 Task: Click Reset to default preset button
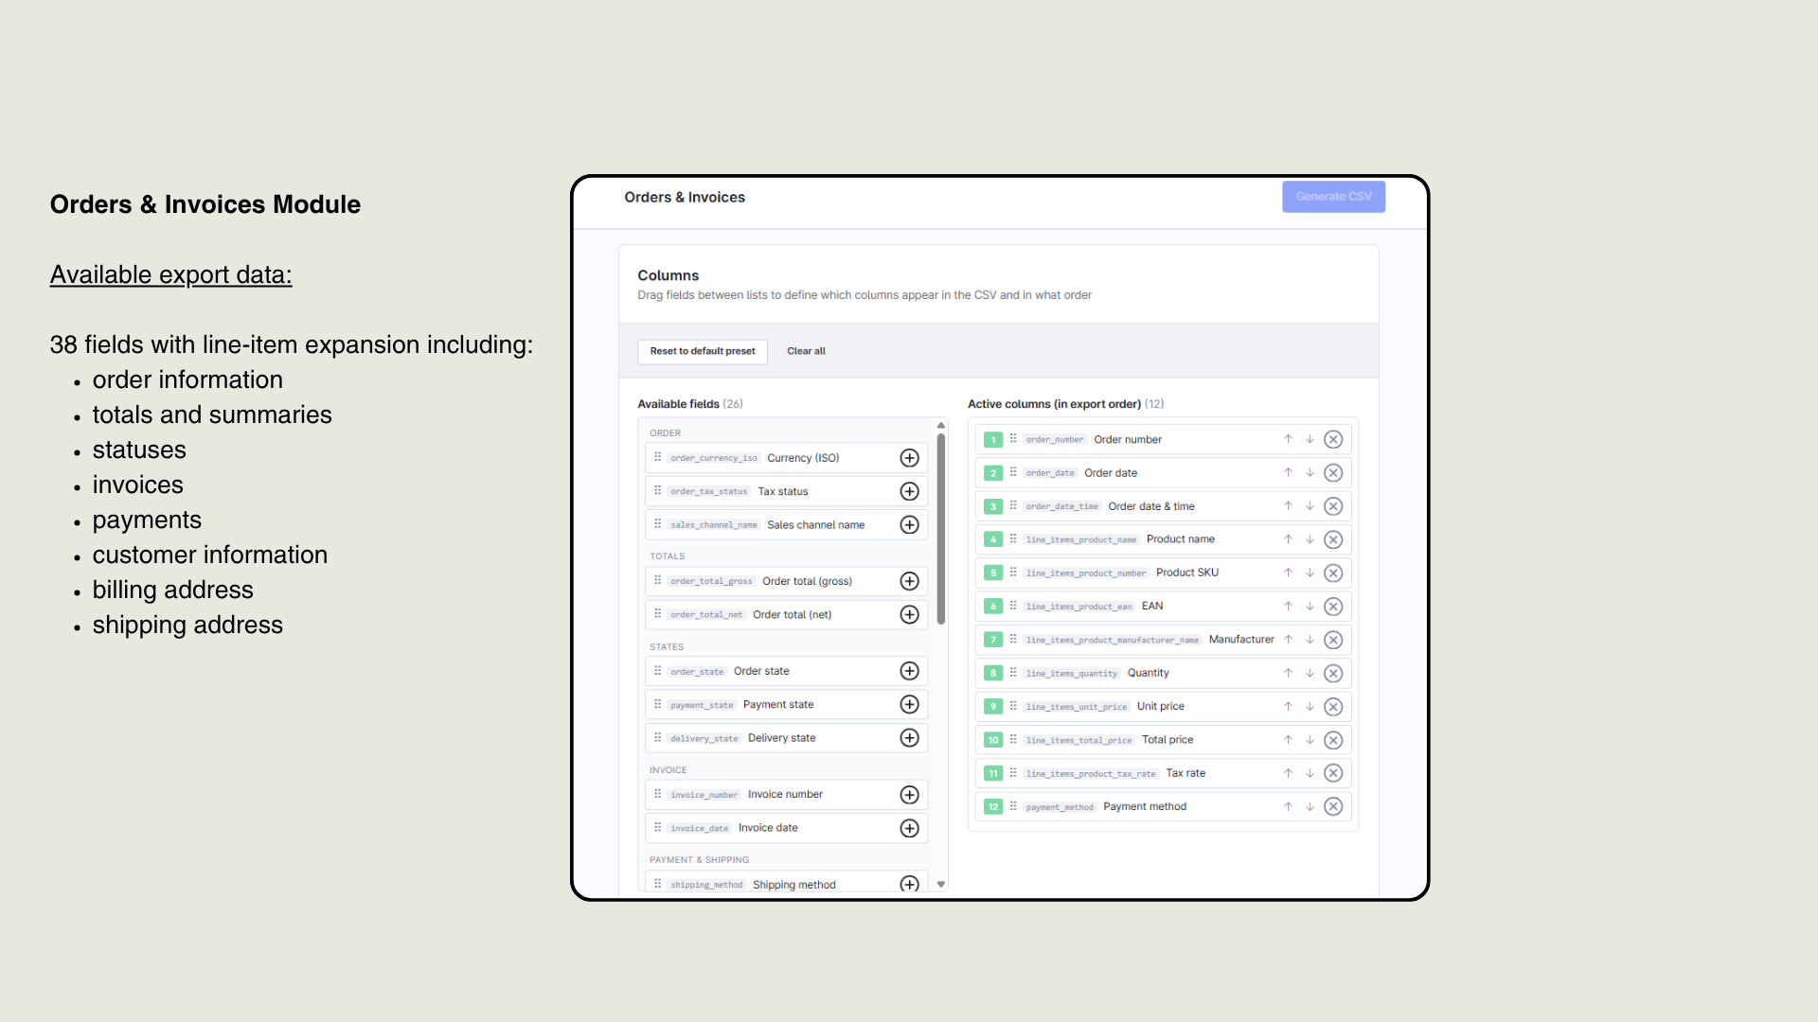pyautogui.click(x=703, y=351)
